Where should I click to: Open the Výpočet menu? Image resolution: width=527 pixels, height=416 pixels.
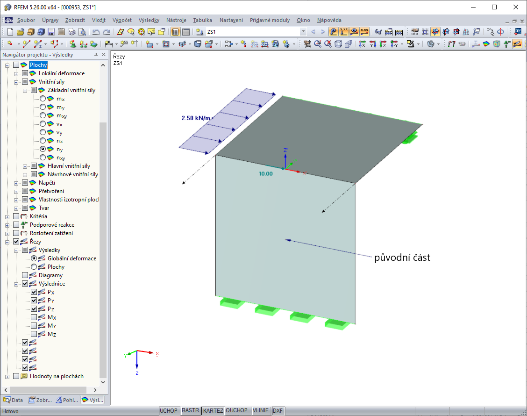coord(122,20)
